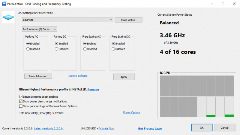Minimize the ParkControl window
This screenshot has width=240, height=135.
(212, 4)
